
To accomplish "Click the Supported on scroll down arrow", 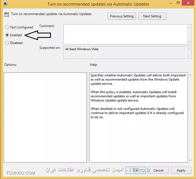I will pyautogui.click(x=189, y=56).
